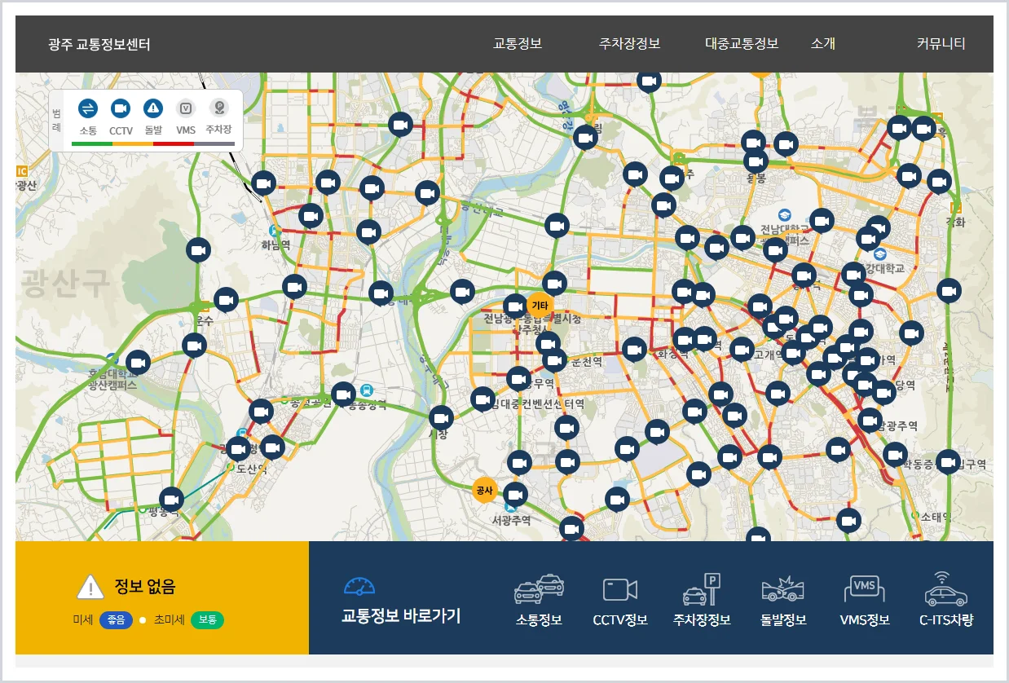
Task: Click the orange IC marker near 광산
Action: click(x=22, y=171)
